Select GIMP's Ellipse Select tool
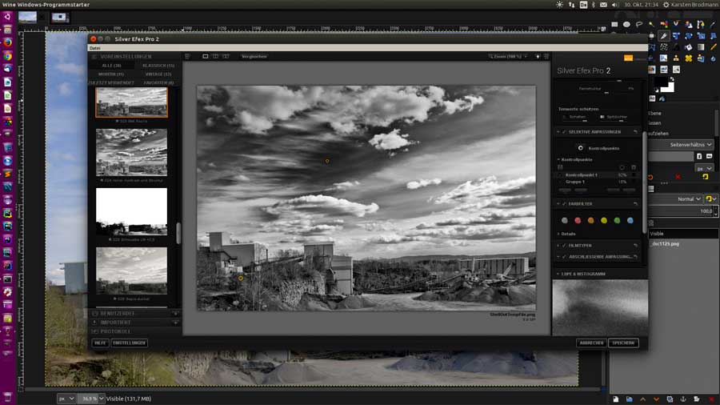This screenshot has width=720, height=405. 626,24
